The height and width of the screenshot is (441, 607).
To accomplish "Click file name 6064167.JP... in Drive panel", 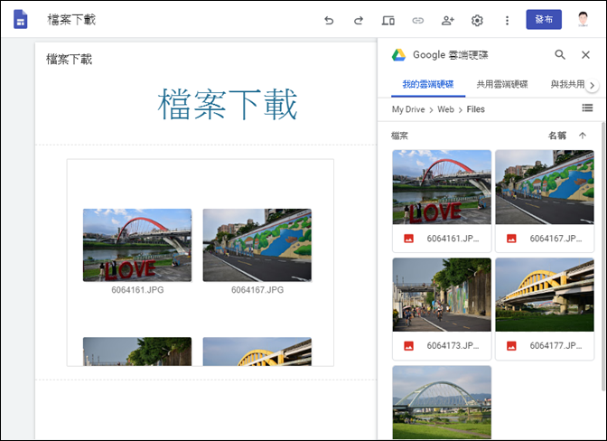I will tap(556, 239).
